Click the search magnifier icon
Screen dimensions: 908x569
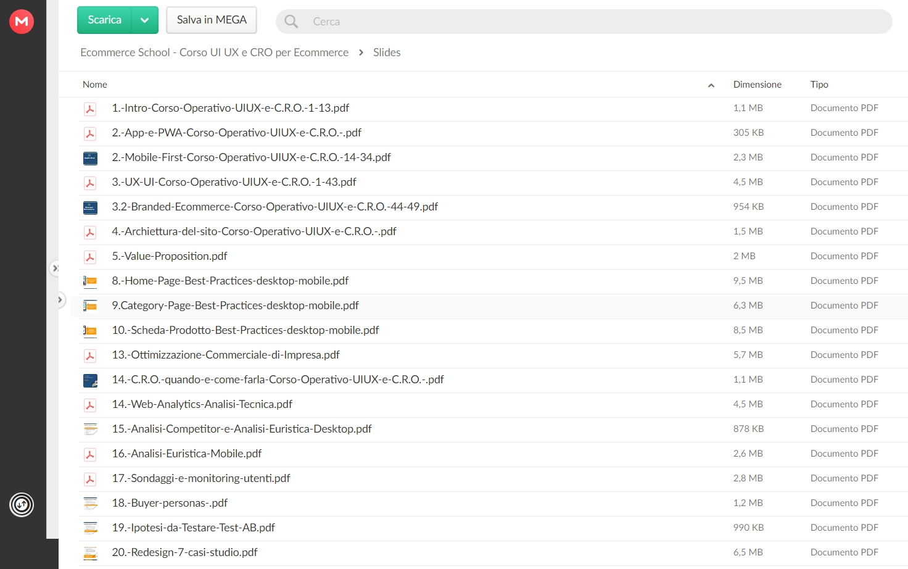coord(291,22)
